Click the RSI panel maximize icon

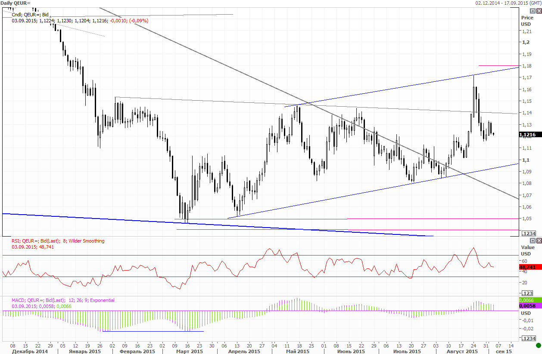click(x=538, y=240)
